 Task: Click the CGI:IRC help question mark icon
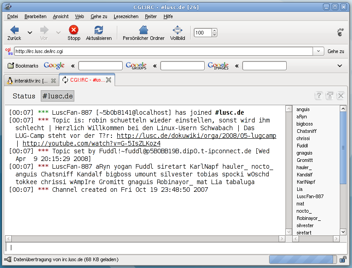coord(319,96)
